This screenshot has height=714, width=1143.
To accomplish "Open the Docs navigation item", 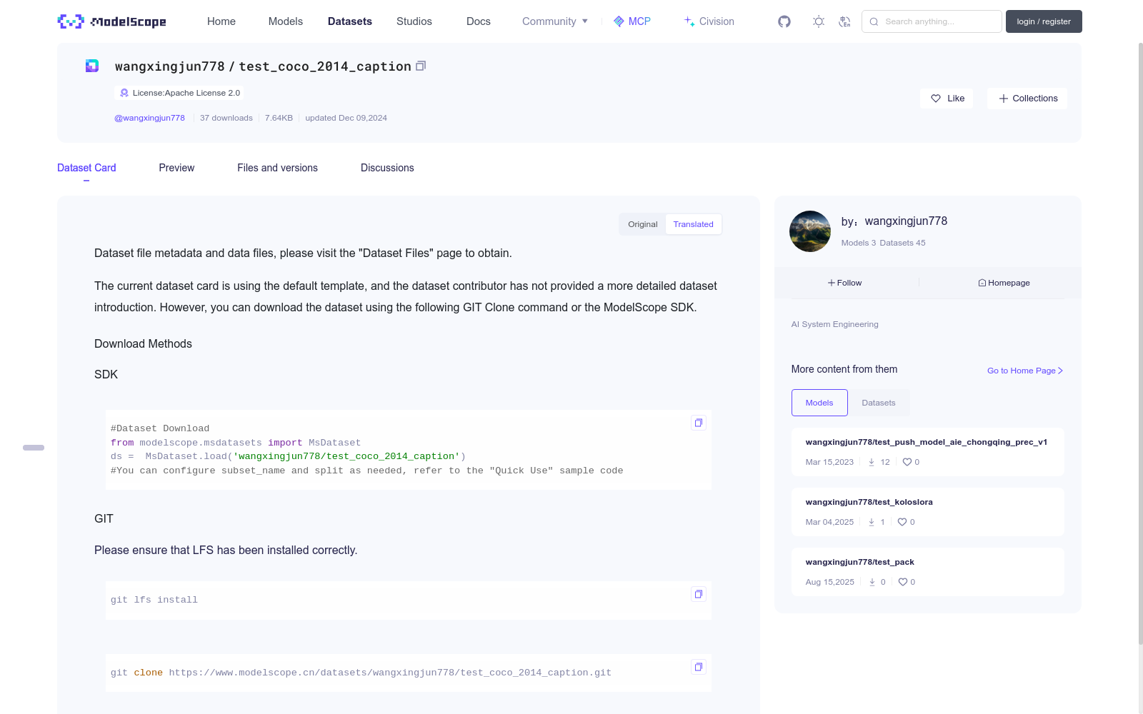I will click(479, 21).
